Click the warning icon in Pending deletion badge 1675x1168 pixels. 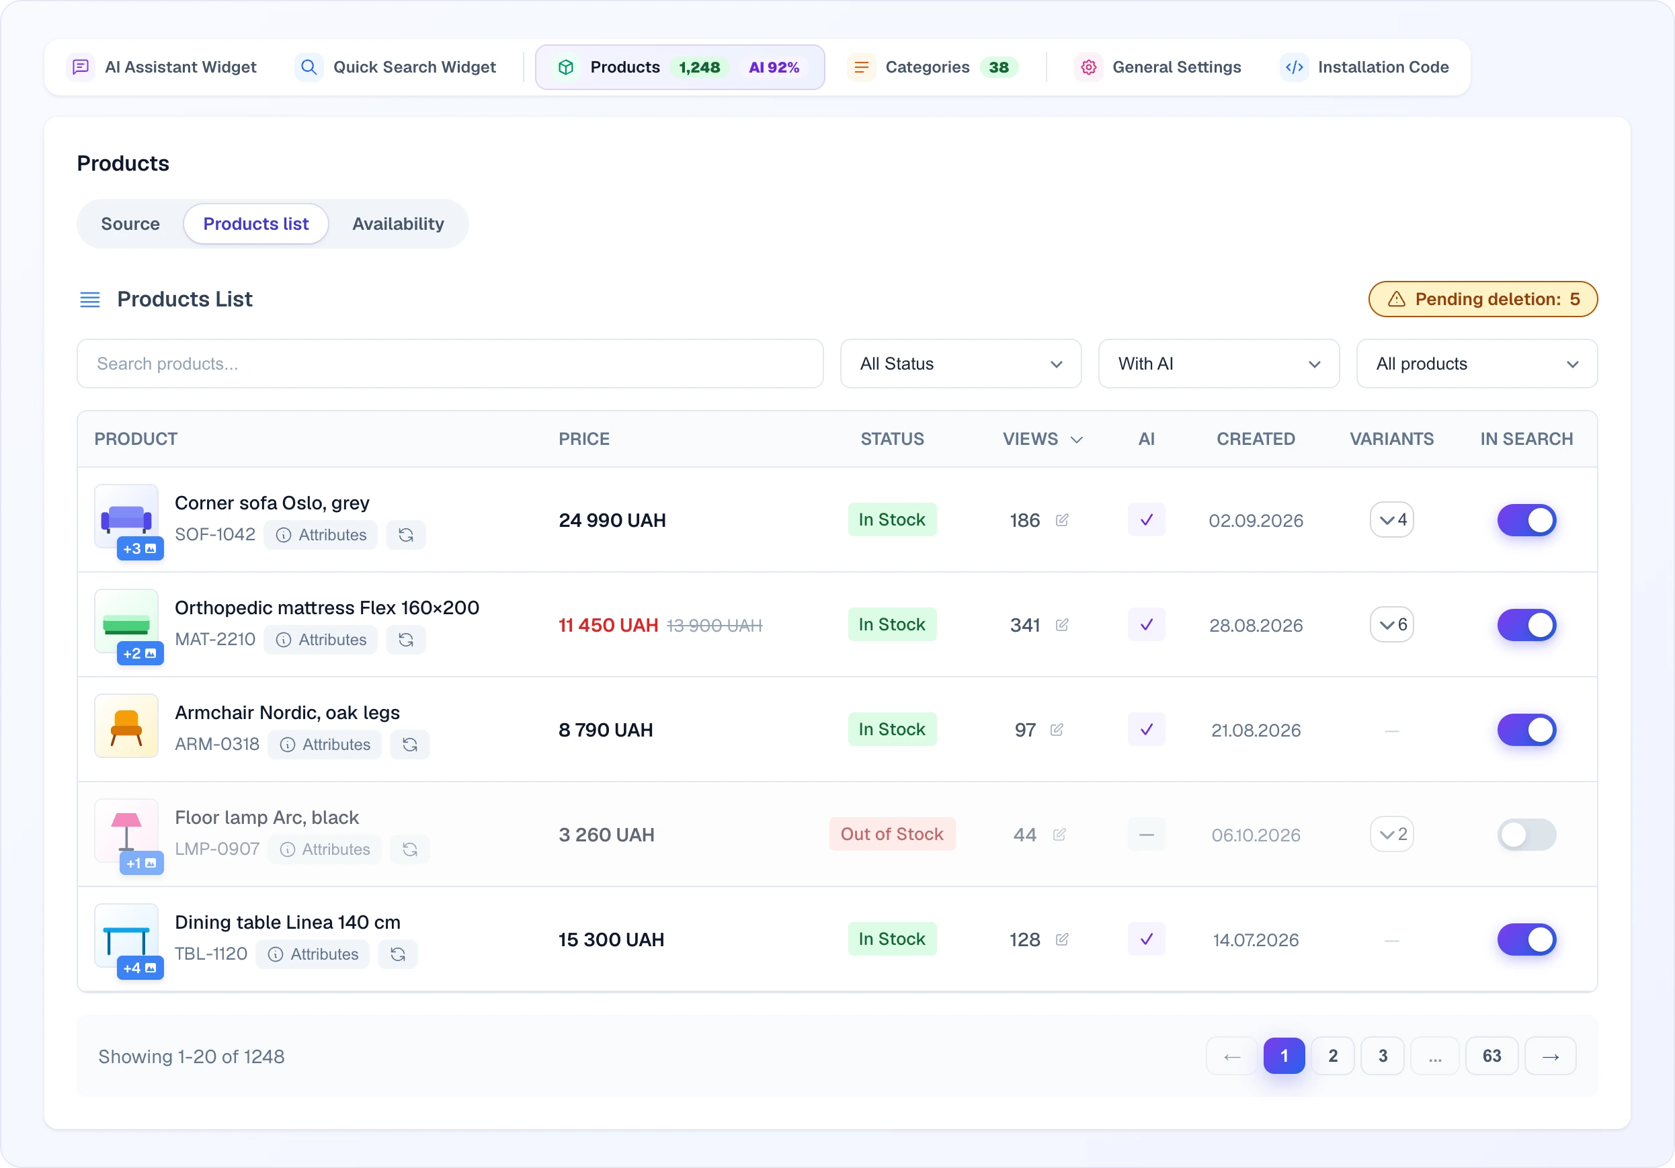click(1396, 299)
